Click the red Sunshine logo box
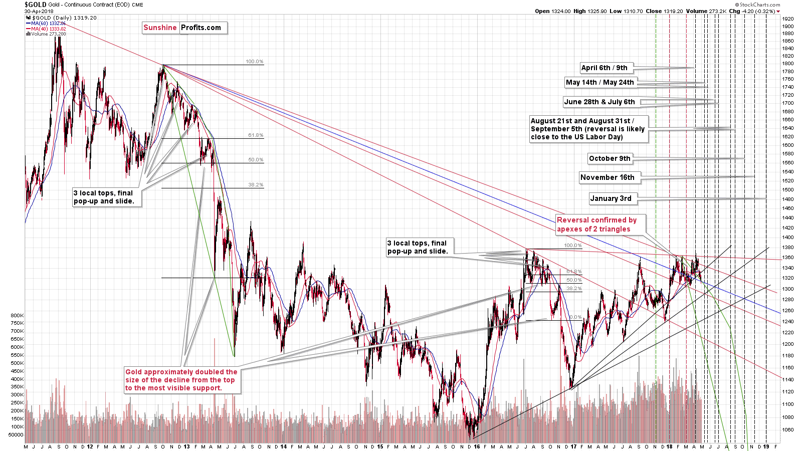The height and width of the screenshot is (451, 802). coord(160,28)
